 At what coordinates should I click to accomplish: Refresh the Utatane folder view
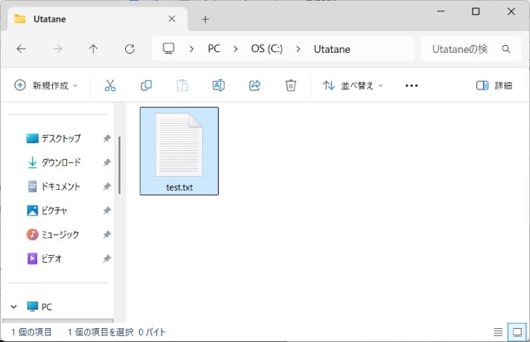tap(130, 49)
